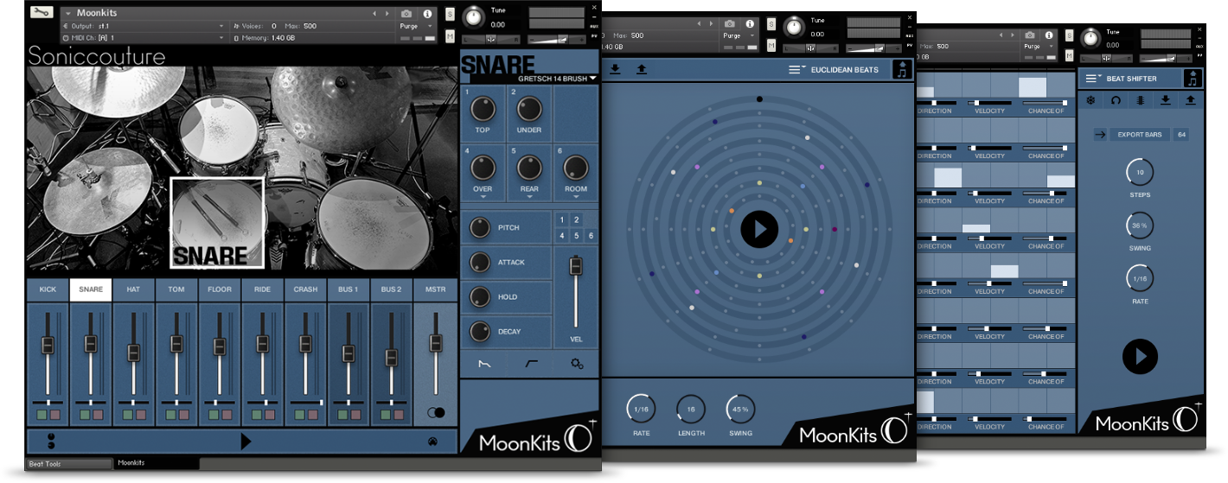Image resolution: width=1228 pixels, height=483 pixels.
Task: Open the MIDI Ch [A] 1 dropdown
Action: [x=144, y=38]
